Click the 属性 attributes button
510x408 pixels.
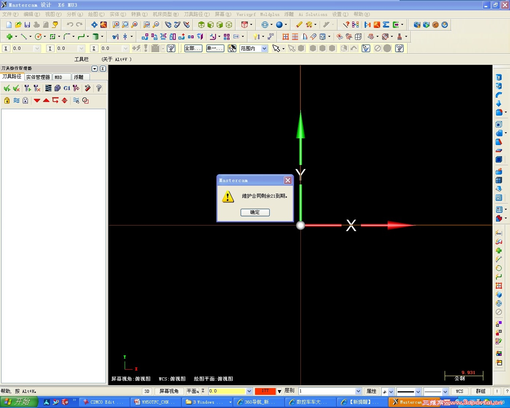click(372, 391)
